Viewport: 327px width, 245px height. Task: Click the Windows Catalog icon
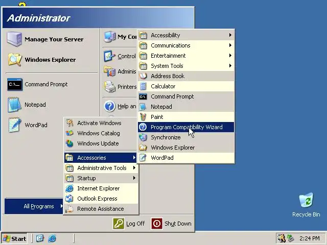coord(69,133)
